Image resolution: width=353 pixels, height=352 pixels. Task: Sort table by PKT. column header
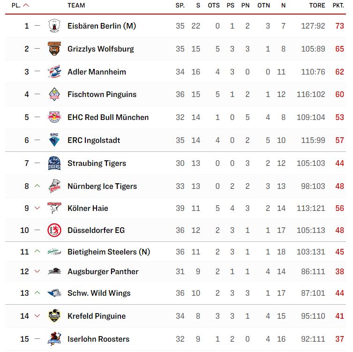point(338,6)
